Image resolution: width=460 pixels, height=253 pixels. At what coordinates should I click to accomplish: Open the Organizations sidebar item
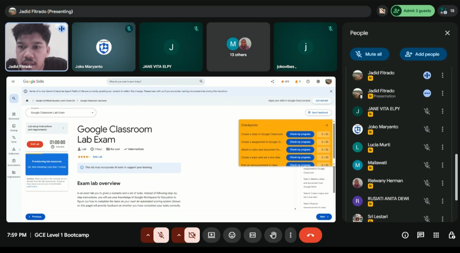coord(14,175)
